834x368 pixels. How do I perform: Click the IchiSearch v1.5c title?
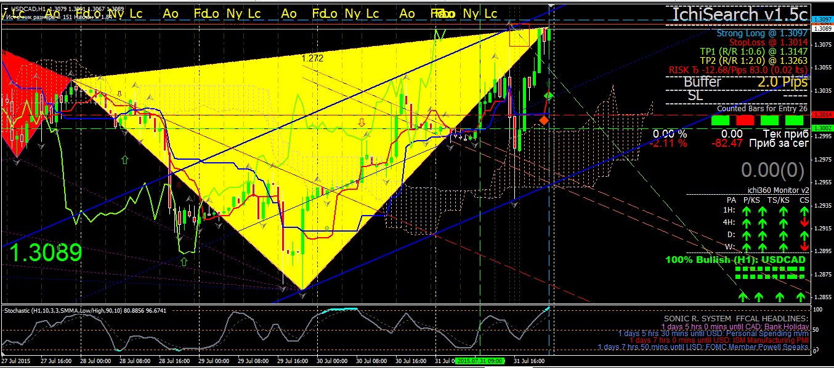point(739,14)
